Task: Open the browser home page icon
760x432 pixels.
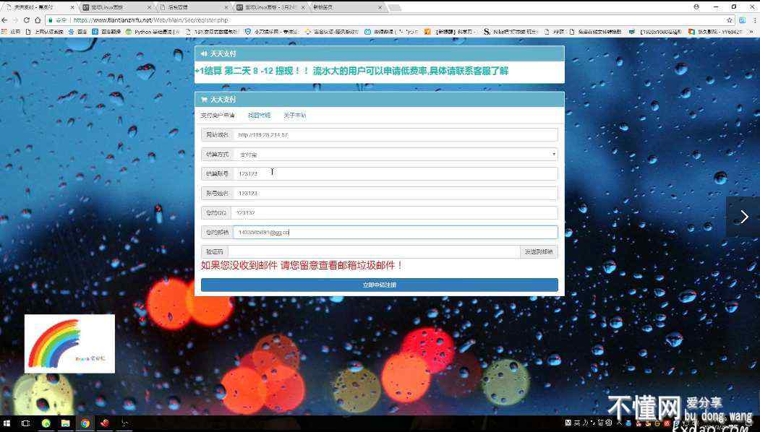Action: [x=38, y=20]
